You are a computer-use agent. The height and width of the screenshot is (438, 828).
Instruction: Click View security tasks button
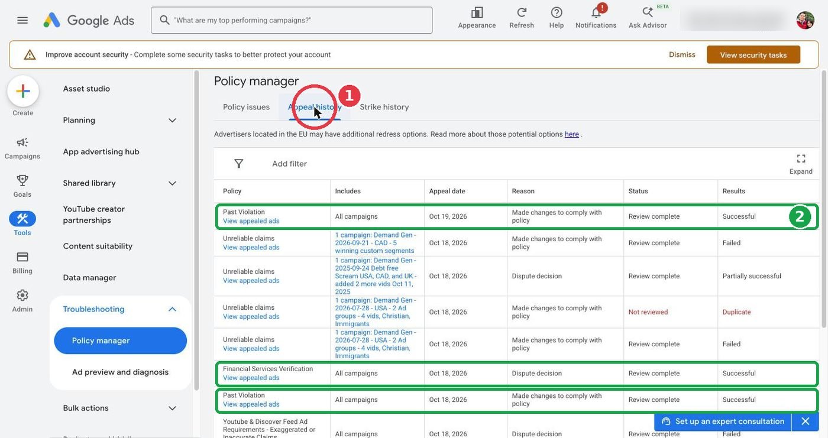753,55
